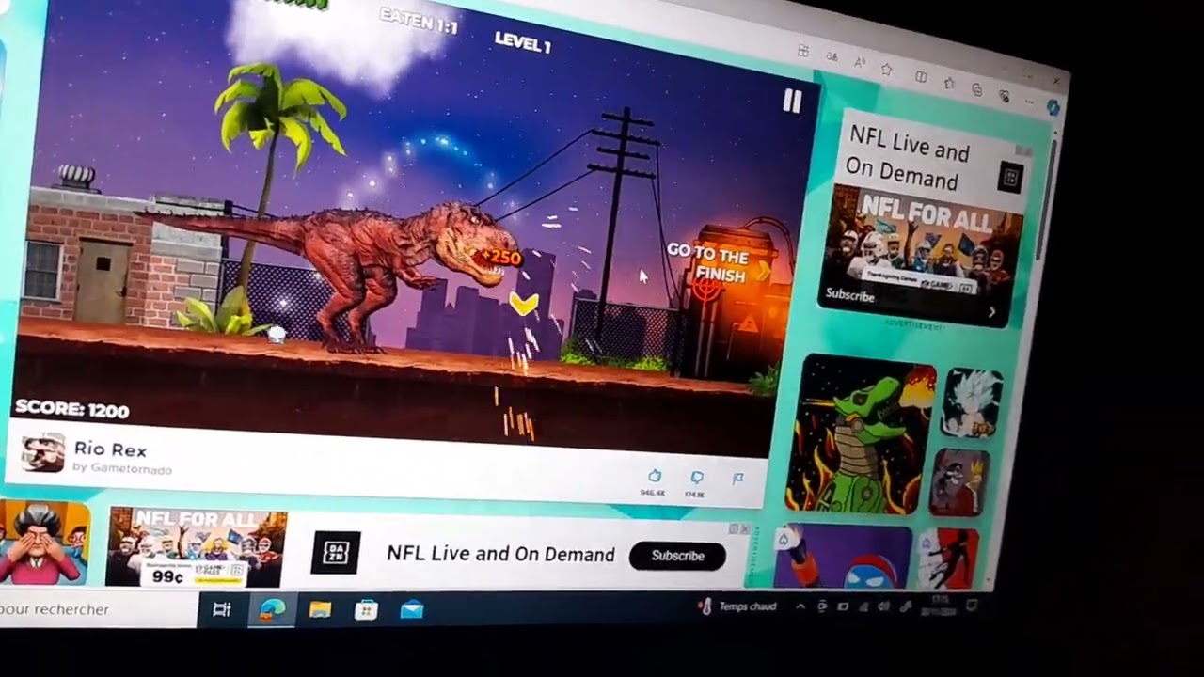
Task: Expand hidden system tray icons chevron
Action: (800, 606)
